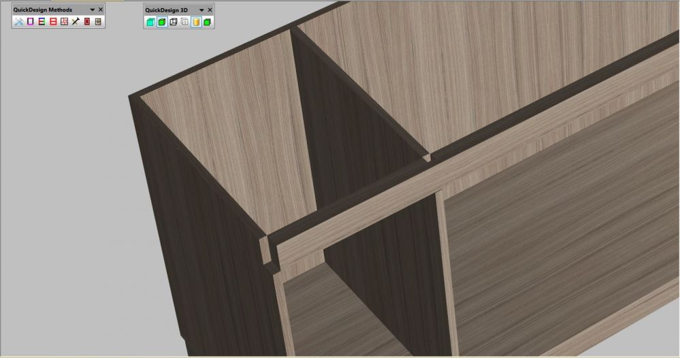Toggle the highlighted green solid cube icon
The height and width of the screenshot is (358, 680).
click(x=162, y=22)
